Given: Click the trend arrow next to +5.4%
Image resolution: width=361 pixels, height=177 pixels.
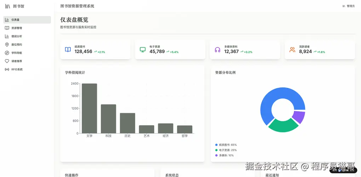Looking at the screenshot, I should (x=168, y=52).
